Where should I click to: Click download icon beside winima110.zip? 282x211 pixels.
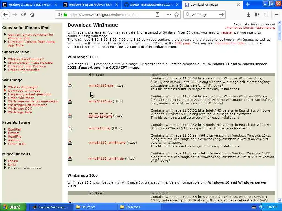[x=70, y=128]
